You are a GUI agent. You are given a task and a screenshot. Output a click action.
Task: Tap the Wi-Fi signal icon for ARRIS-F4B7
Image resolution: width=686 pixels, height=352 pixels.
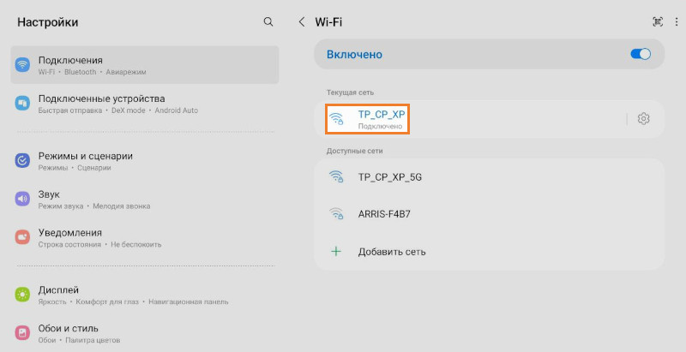(x=337, y=214)
